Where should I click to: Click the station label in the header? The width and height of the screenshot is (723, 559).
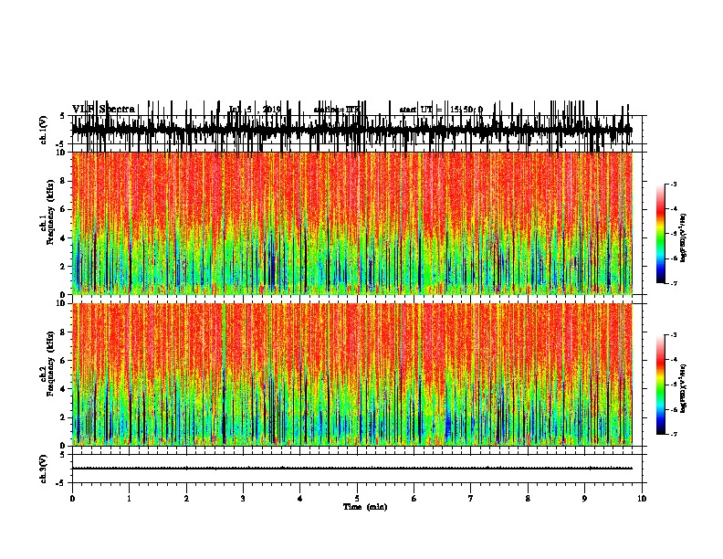pos(337,110)
